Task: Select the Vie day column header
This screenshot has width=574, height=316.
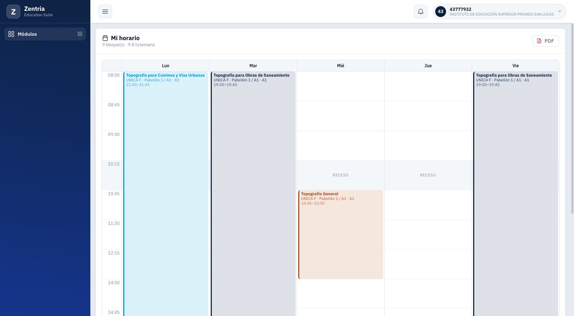Action: 515,66
